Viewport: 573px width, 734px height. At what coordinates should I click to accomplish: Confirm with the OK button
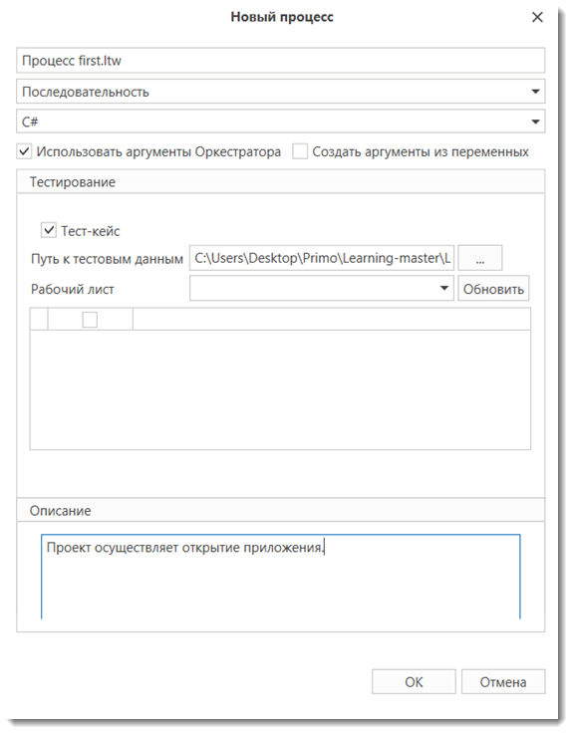pos(414,682)
